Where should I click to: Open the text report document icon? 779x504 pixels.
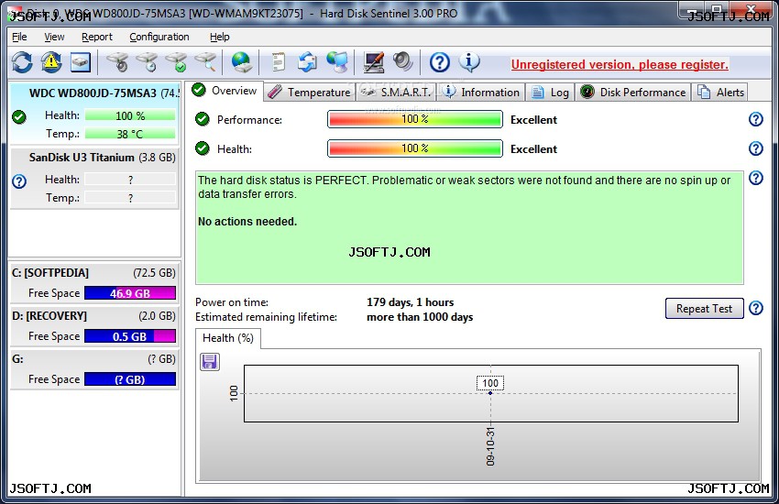point(279,62)
